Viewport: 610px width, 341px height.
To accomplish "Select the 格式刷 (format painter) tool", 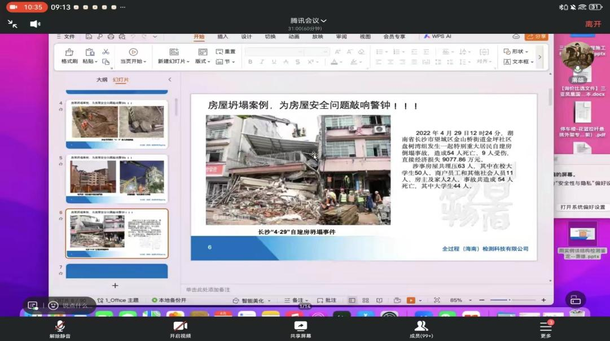I will coord(71,55).
